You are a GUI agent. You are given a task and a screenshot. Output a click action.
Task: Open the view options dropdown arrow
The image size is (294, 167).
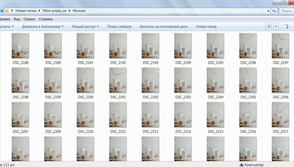[276, 27]
